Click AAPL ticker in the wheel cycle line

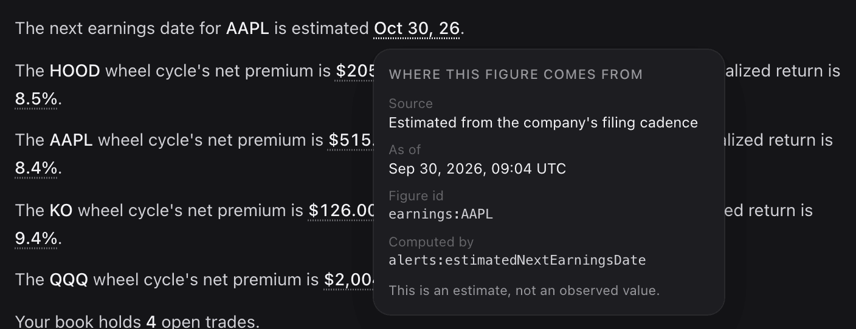pyautogui.click(x=71, y=141)
